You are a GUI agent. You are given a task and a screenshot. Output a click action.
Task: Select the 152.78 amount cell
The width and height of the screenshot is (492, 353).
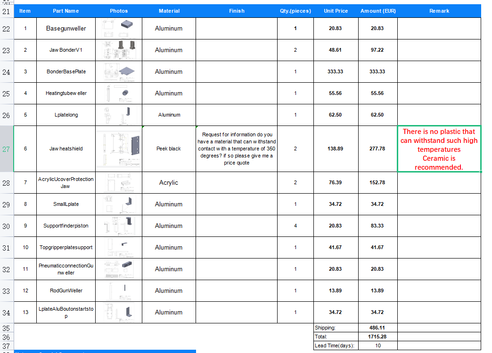[378, 183]
